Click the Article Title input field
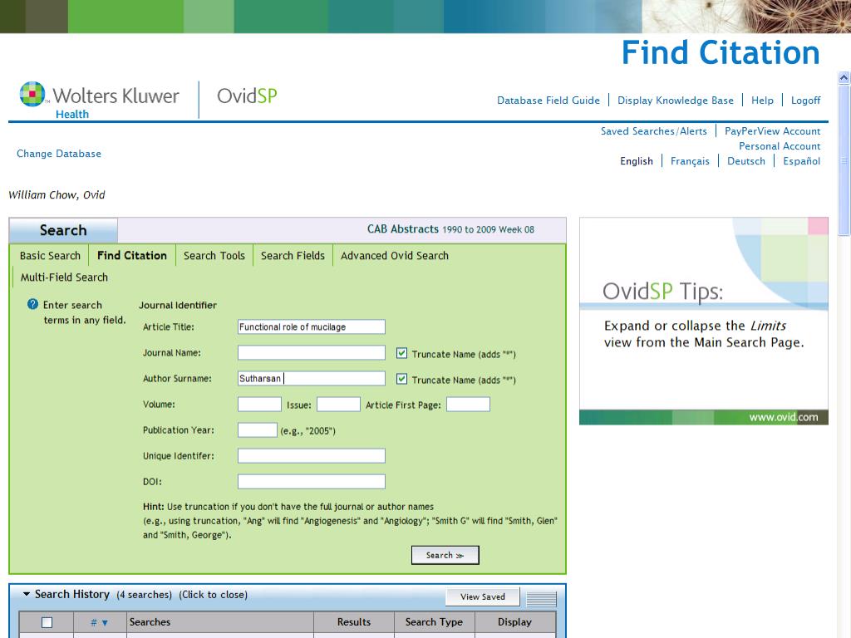 click(x=312, y=326)
